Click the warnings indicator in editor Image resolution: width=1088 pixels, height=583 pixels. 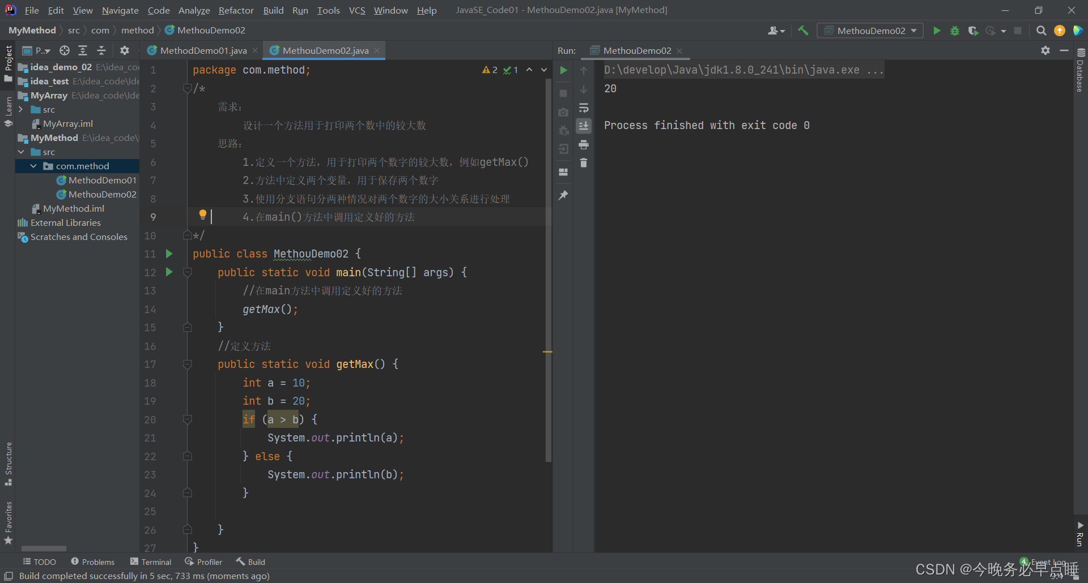coord(490,70)
